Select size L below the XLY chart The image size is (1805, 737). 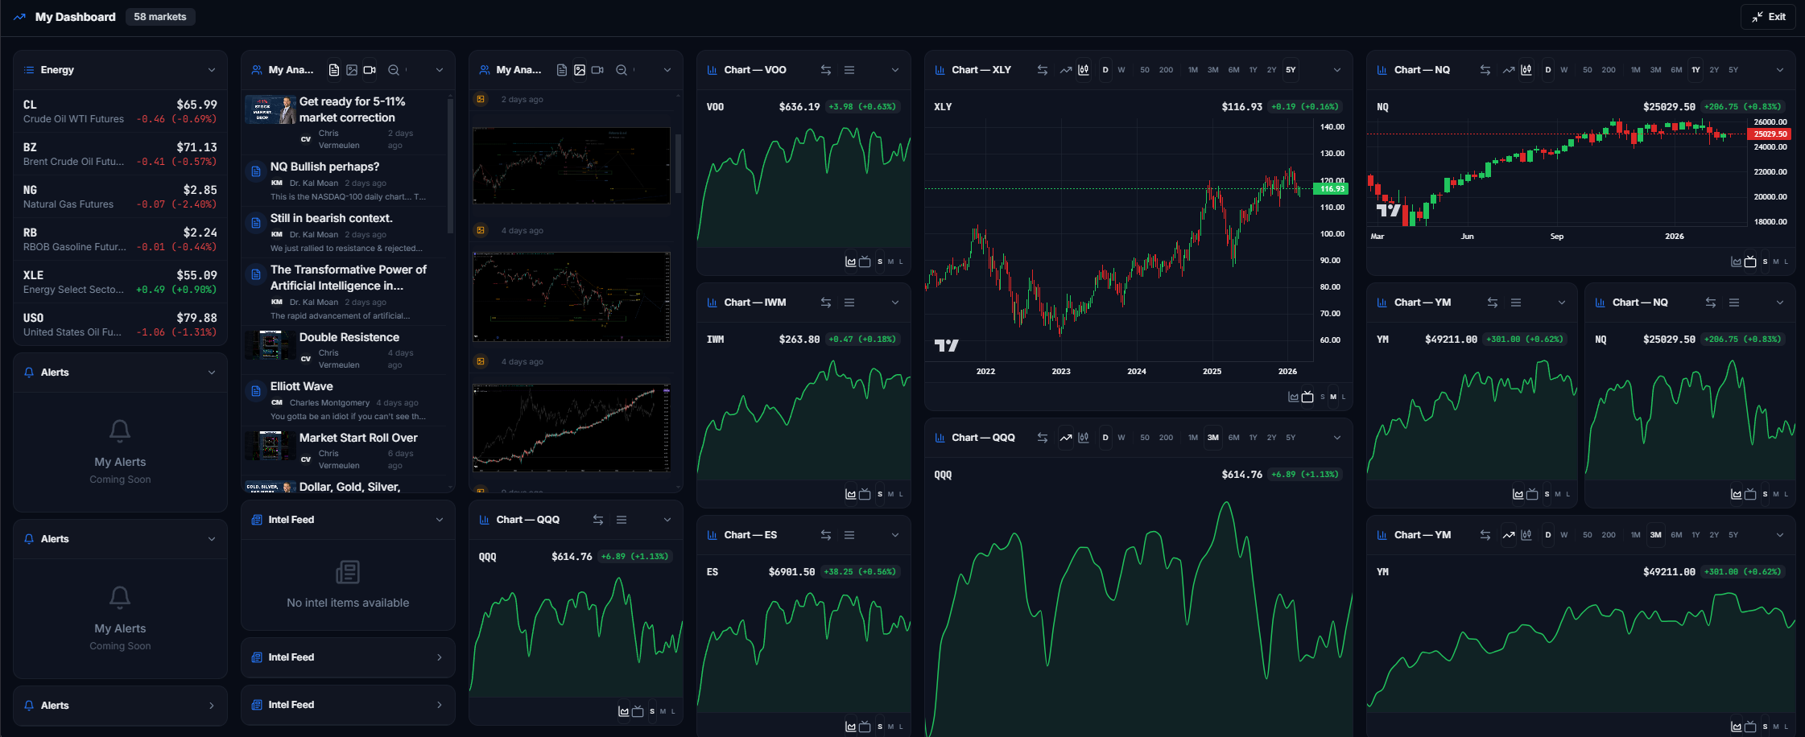point(1344,397)
